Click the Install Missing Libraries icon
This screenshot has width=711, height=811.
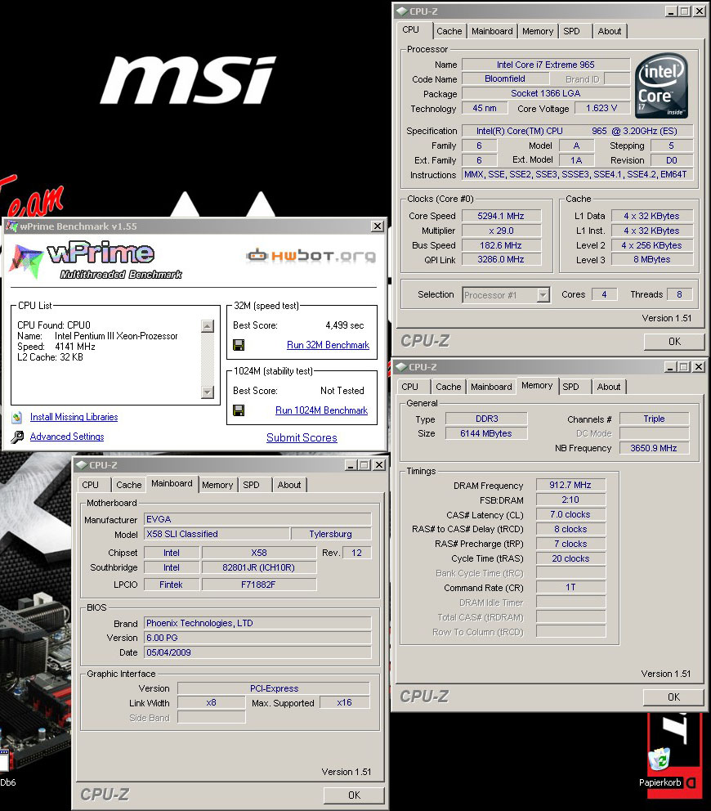point(17,417)
